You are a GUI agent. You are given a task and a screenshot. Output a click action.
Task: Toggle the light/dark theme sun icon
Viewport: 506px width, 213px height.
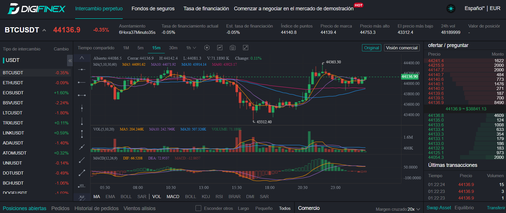pos(451,9)
